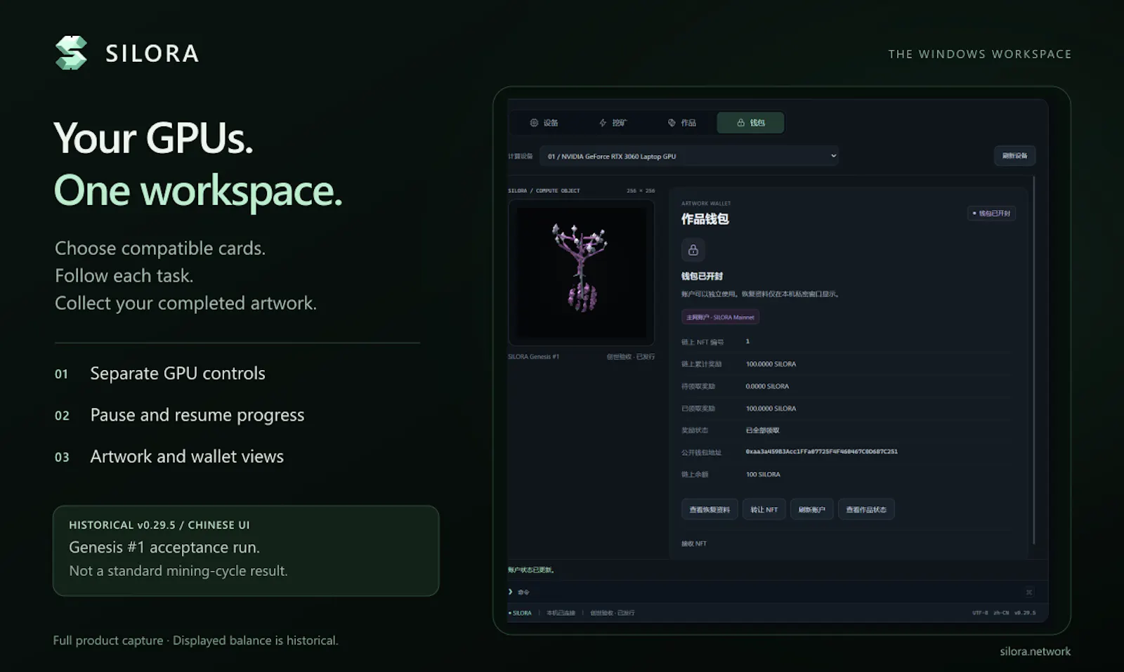The height and width of the screenshot is (672, 1124).
Task: Click the SILORA Genesis #1 caption
Action: [533, 357]
